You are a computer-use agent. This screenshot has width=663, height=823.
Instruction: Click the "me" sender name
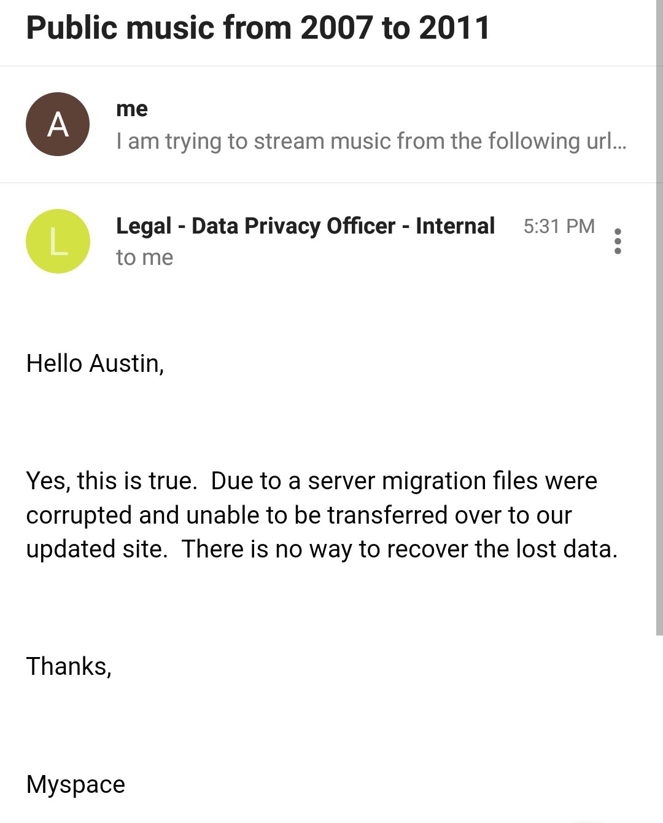(x=132, y=109)
